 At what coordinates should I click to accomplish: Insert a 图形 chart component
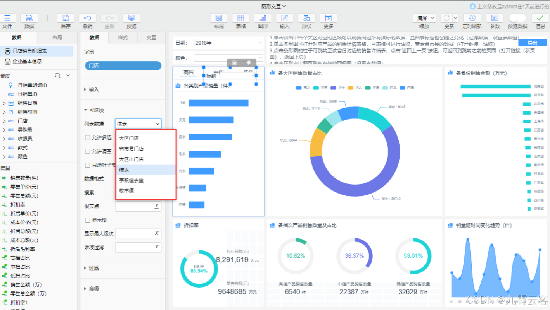(263, 18)
